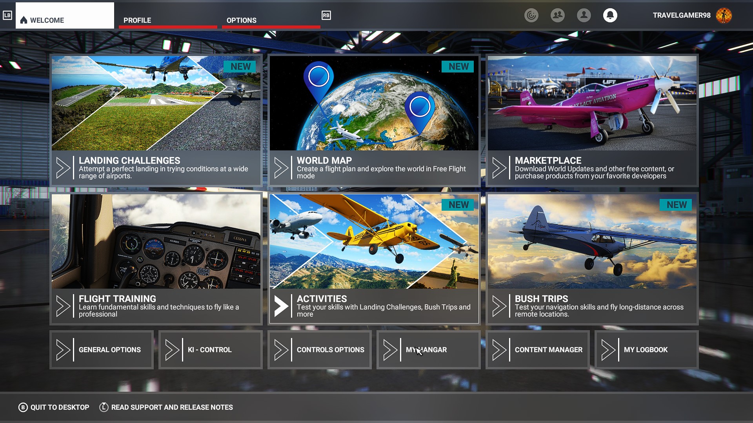Click the home icon in Welcome tab

click(x=24, y=20)
